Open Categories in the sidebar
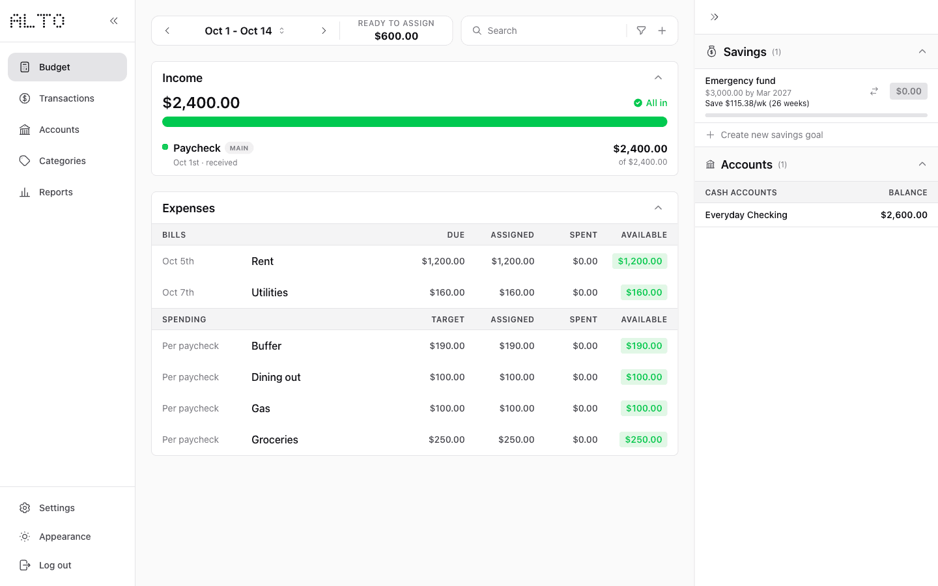This screenshot has width=938, height=586. pos(67,161)
